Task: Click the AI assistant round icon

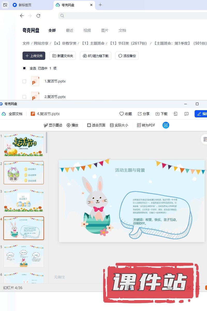Action: point(166,125)
